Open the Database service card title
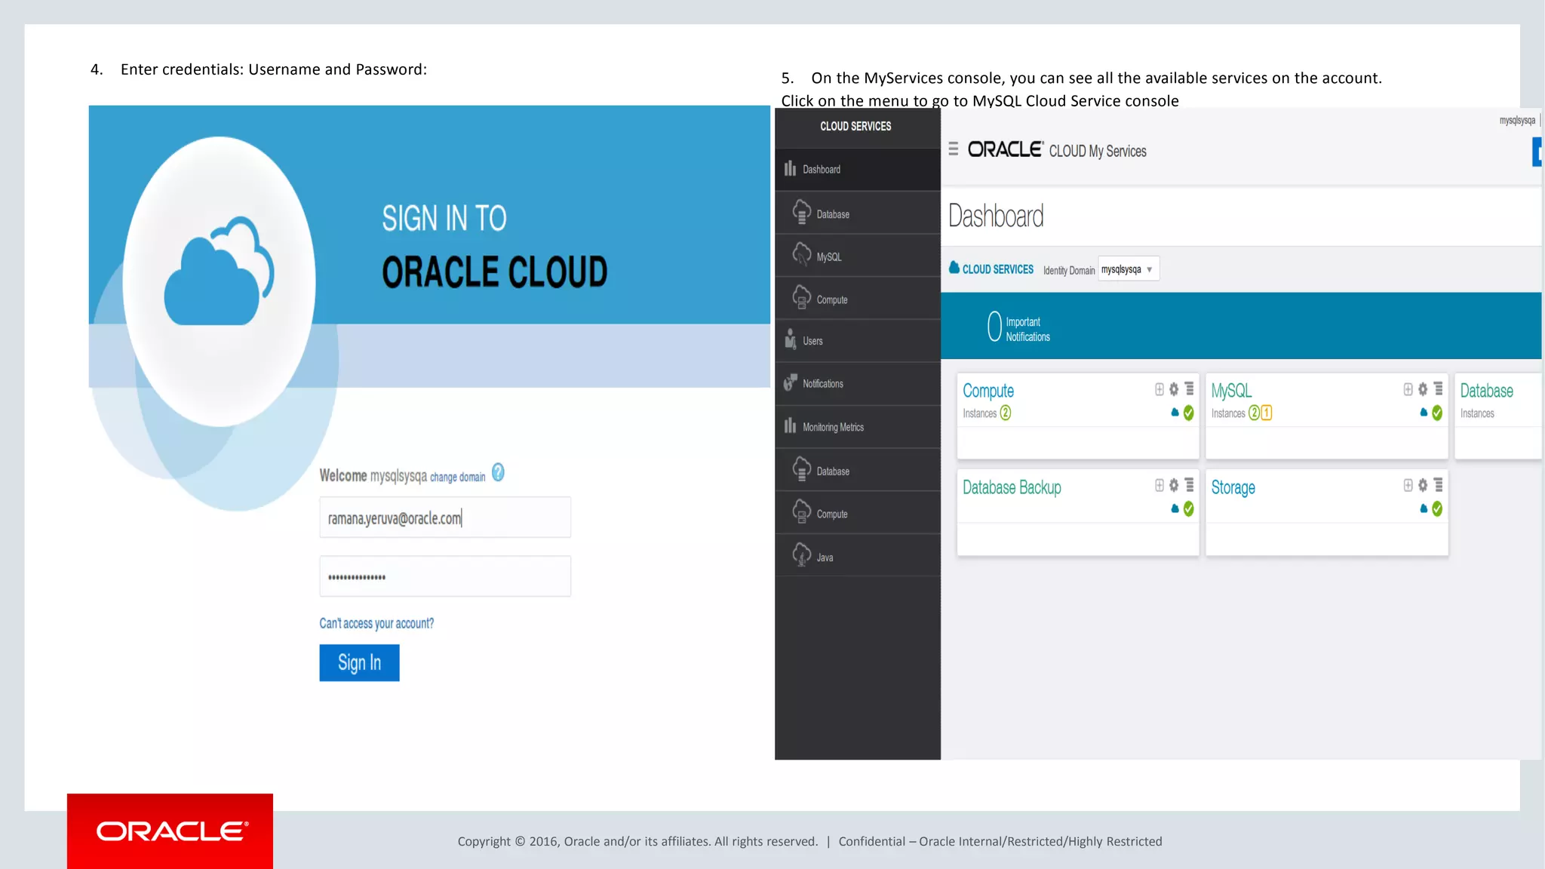Screen dimensions: 1545x869 [x=1486, y=391]
